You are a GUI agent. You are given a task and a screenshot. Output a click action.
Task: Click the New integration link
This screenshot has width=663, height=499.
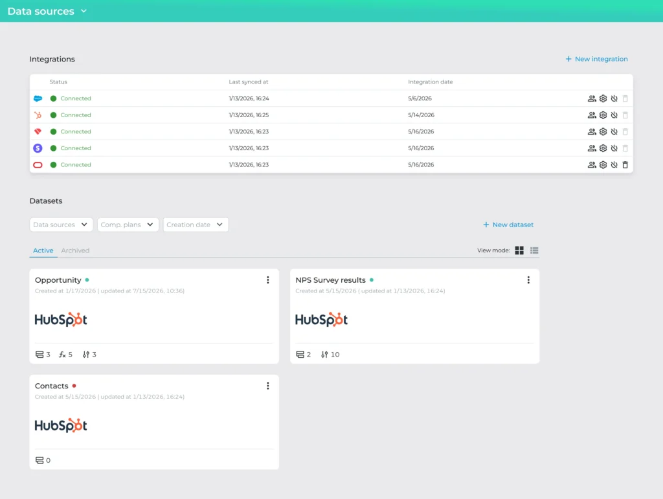point(596,59)
